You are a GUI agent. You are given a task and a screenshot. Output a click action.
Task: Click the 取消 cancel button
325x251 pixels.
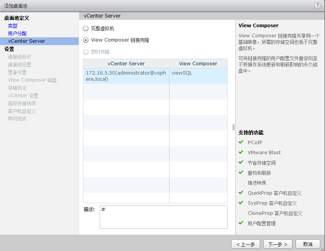pyautogui.click(x=308, y=244)
